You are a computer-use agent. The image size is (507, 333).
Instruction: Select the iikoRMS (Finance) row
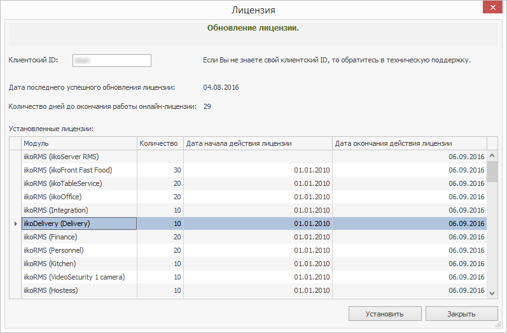coord(78,237)
